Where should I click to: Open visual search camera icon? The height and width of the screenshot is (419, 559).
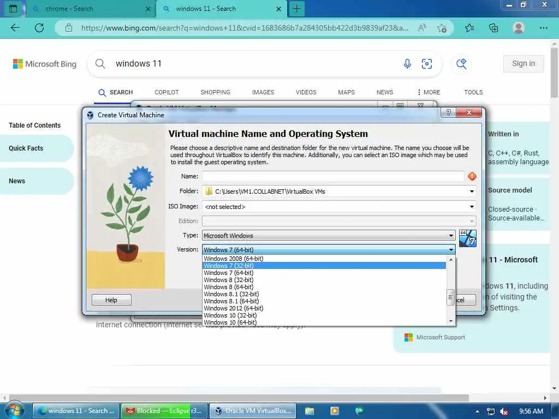427,64
